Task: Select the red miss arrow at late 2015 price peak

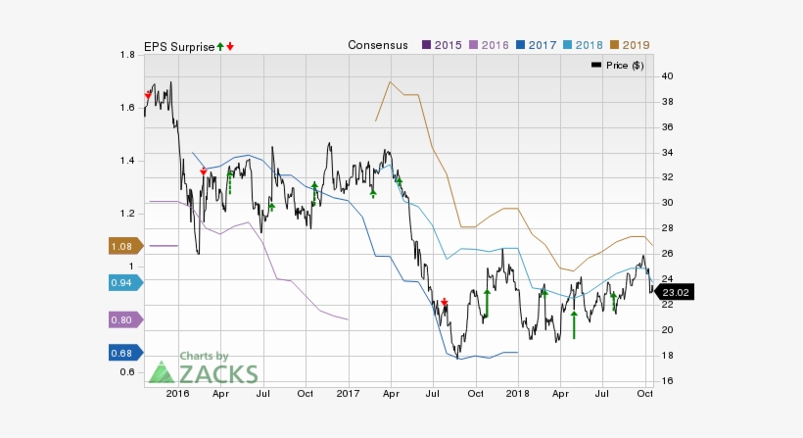Action: click(149, 95)
